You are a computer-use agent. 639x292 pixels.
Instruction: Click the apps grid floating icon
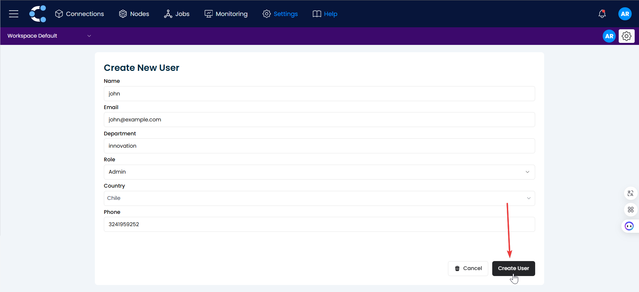pos(630,210)
